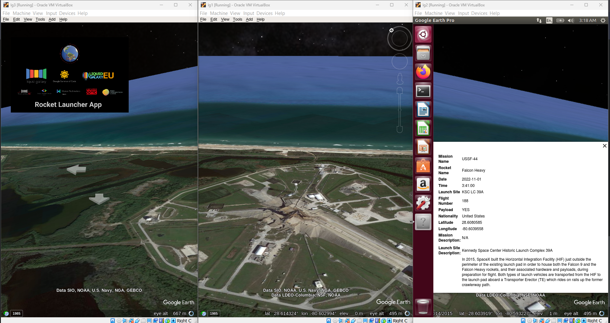This screenshot has height=323, width=610.
Task: Open VirtualBox Help menu in lg2 window
Action: (495, 13)
